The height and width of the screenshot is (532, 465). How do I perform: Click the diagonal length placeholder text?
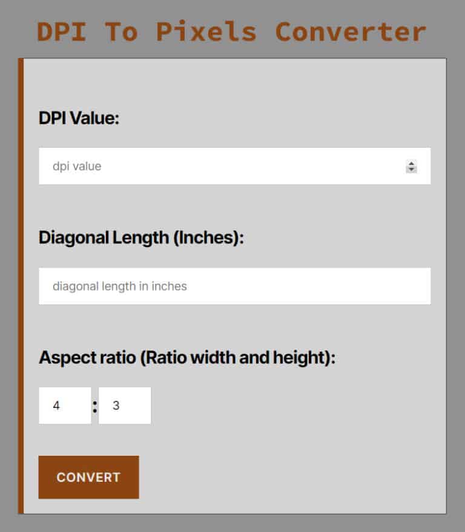coord(120,286)
